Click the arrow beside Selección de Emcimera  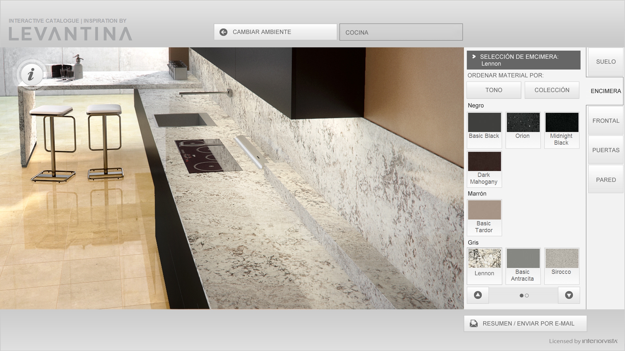pyautogui.click(x=474, y=56)
